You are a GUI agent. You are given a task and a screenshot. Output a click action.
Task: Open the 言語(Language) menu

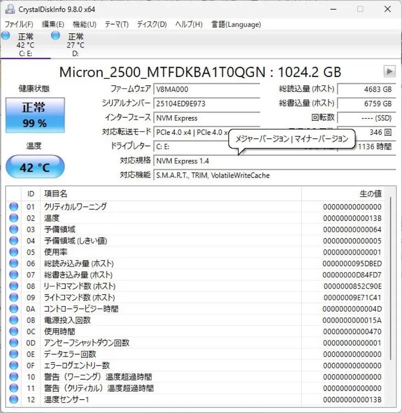236,24
